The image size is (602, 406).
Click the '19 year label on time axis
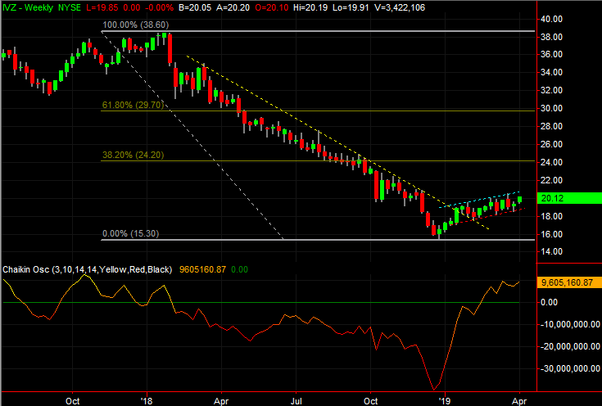(445, 401)
